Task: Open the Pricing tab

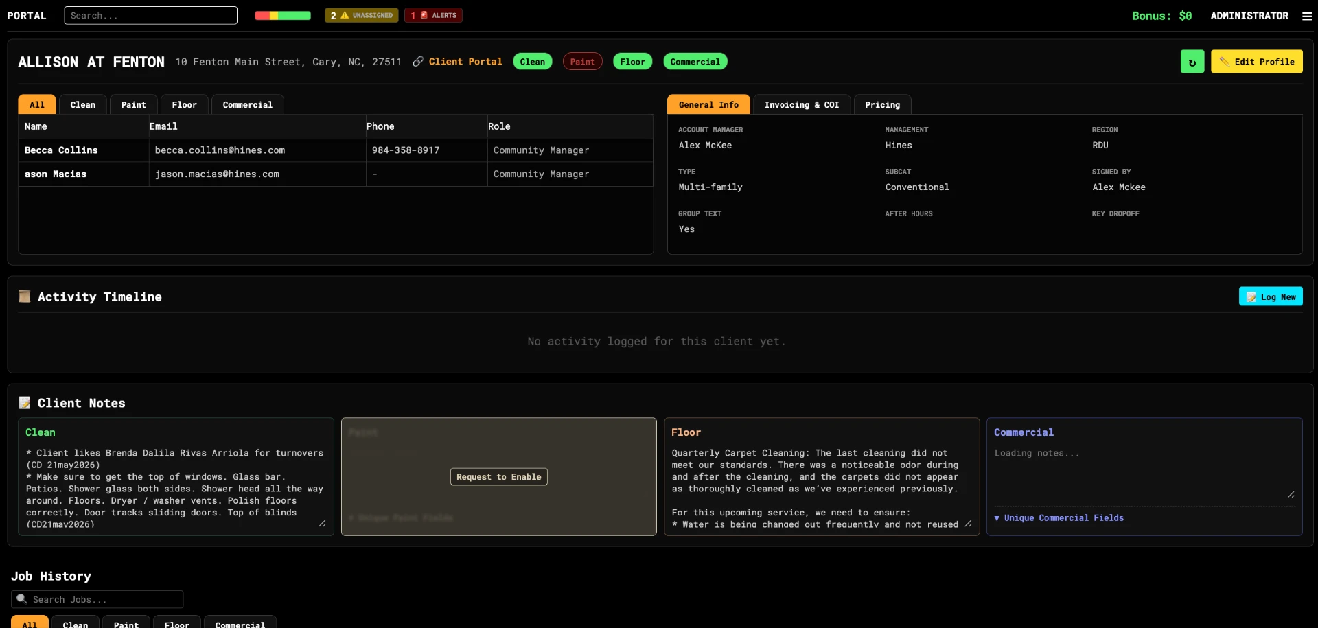Action: point(882,104)
